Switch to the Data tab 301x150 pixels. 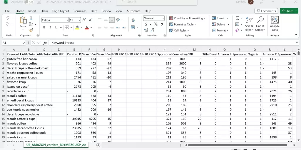tap(94, 11)
